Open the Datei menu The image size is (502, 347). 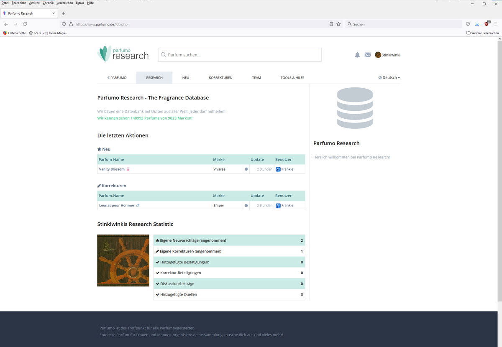(x=5, y=3)
